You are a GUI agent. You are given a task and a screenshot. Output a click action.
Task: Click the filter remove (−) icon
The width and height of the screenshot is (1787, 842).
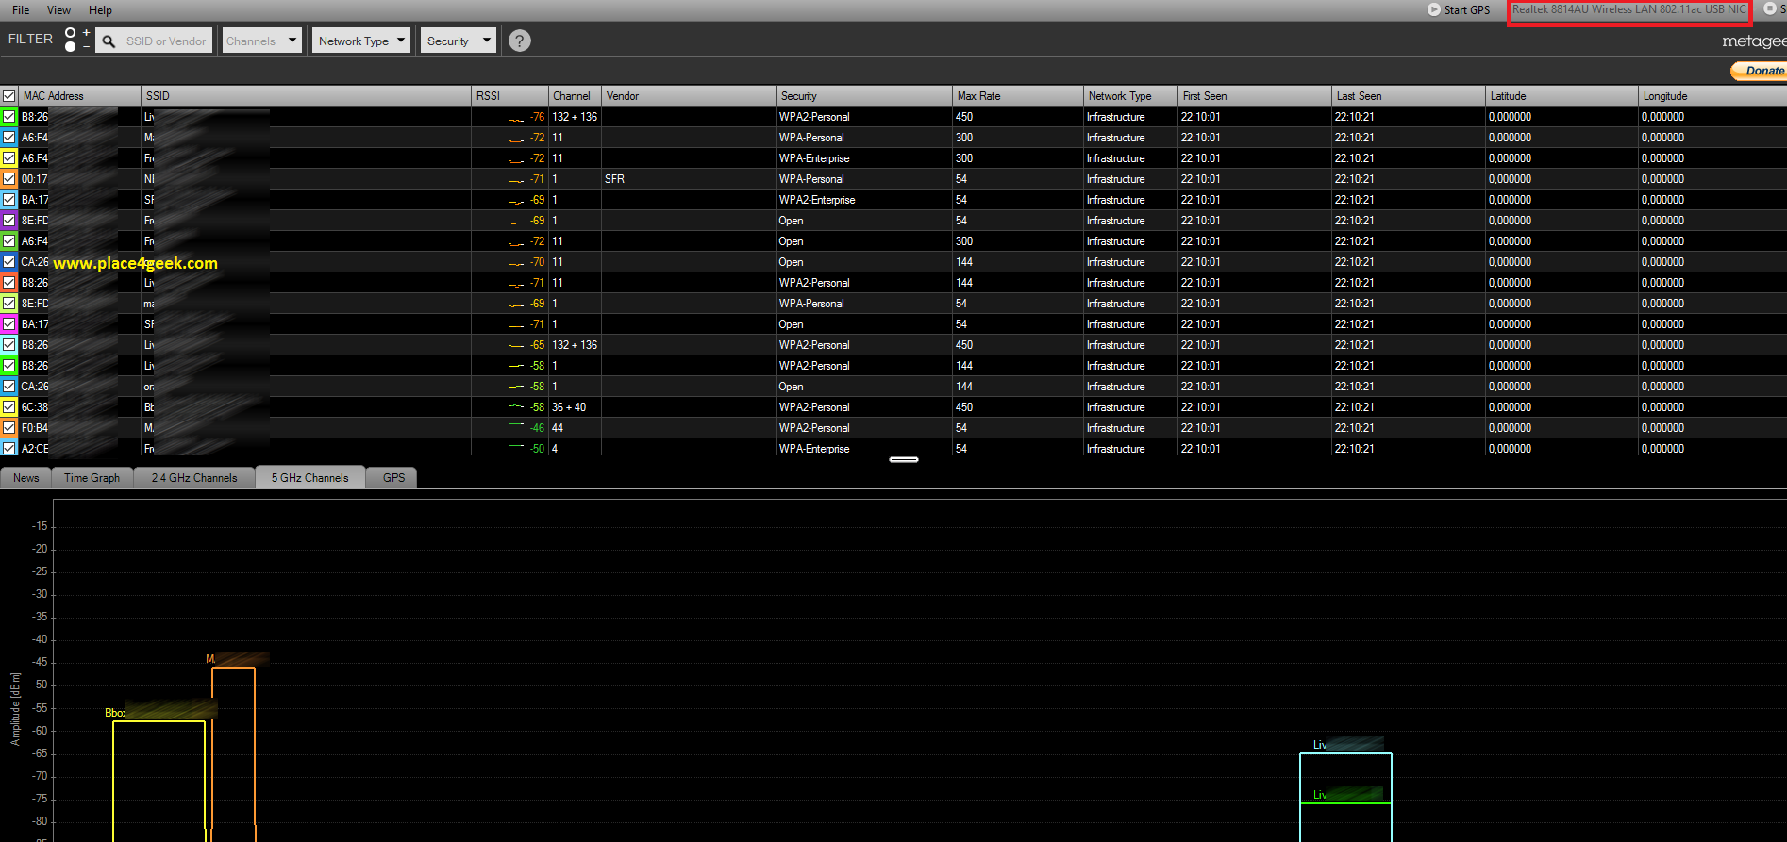(86, 46)
